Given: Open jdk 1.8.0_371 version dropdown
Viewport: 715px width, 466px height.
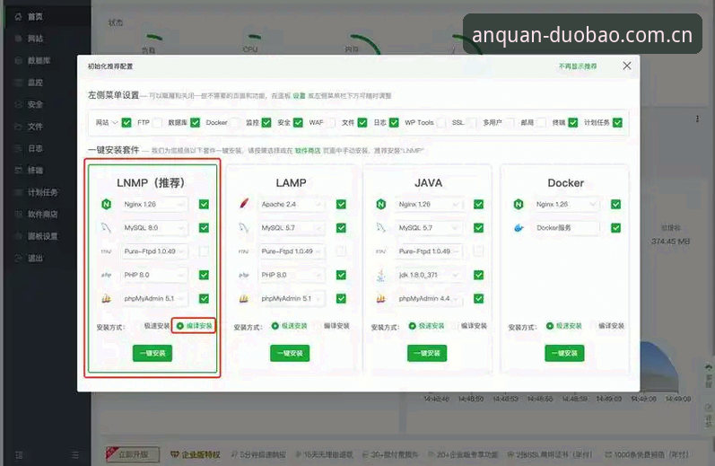Looking at the screenshot, I should pyautogui.click(x=429, y=275).
